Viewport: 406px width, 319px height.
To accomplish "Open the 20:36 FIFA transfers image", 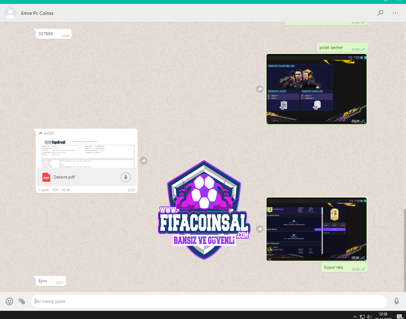I will tap(317, 229).
